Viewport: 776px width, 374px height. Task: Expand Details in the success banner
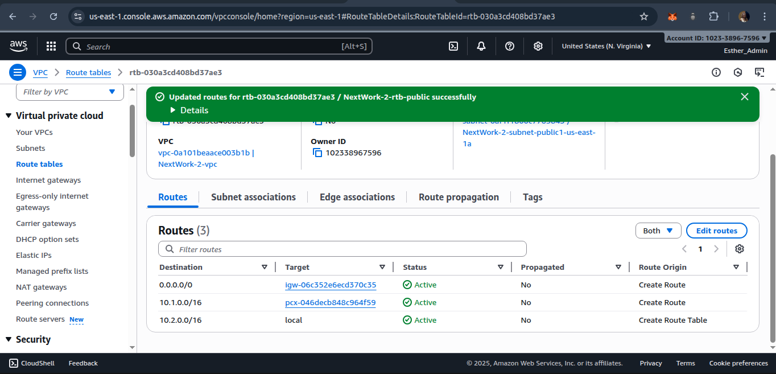(189, 110)
